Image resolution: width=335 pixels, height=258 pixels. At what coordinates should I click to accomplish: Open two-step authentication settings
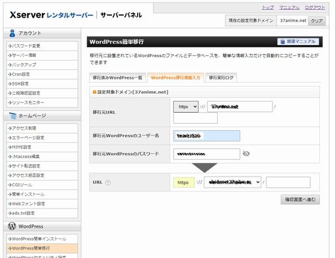pos(42,93)
